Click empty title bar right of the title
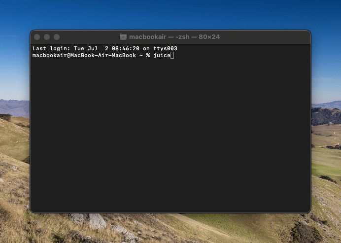Screen dimensions: 341x243 [266, 37]
